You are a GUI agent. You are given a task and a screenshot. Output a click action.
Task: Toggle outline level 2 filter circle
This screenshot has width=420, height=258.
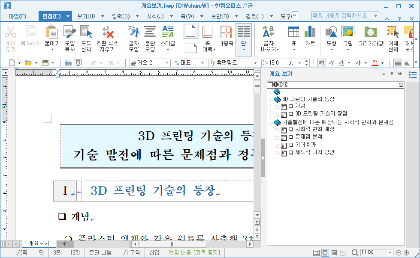(x=281, y=85)
